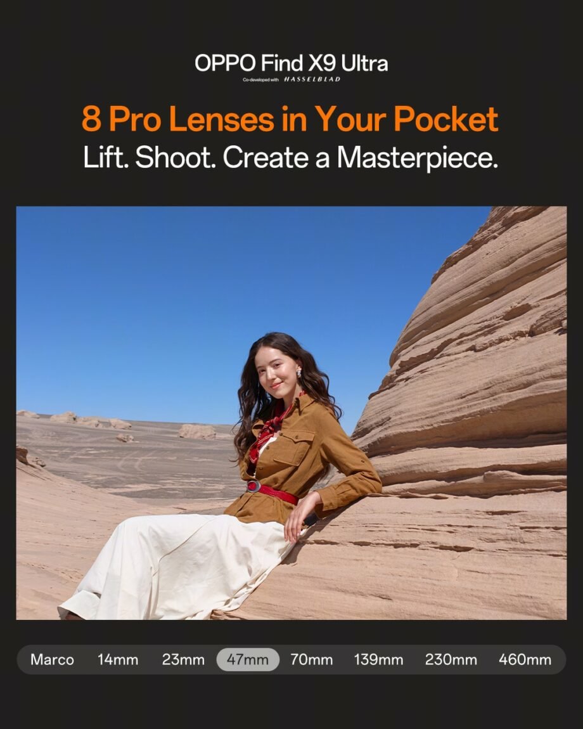Viewport: 583px width, 729px height.
Task: Choose the 23mm lens
Action: [183, 660]
